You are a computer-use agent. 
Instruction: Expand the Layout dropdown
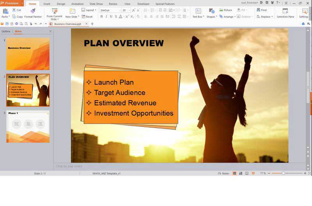(x=89, y=10)
